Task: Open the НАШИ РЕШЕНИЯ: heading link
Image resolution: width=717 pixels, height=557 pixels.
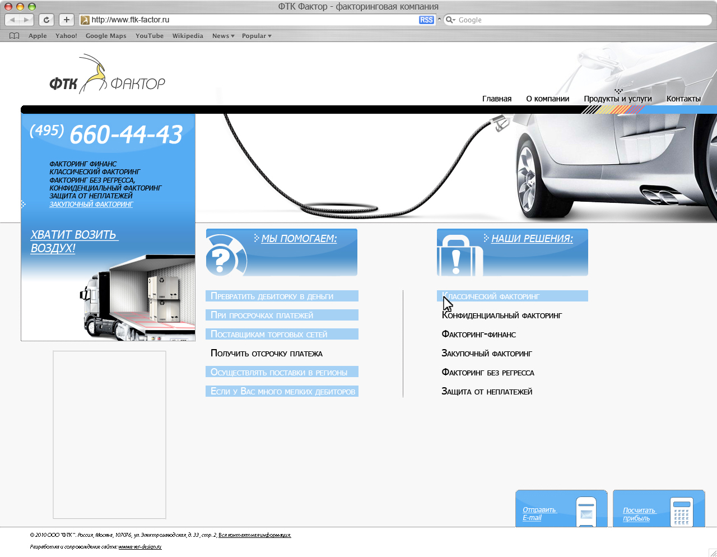Action: point(532,239)
